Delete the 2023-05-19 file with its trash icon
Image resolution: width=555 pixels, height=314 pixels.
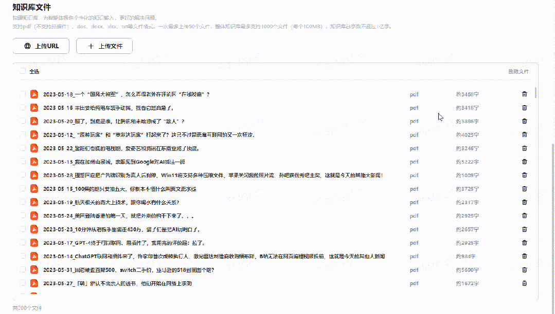click(524, 202)
